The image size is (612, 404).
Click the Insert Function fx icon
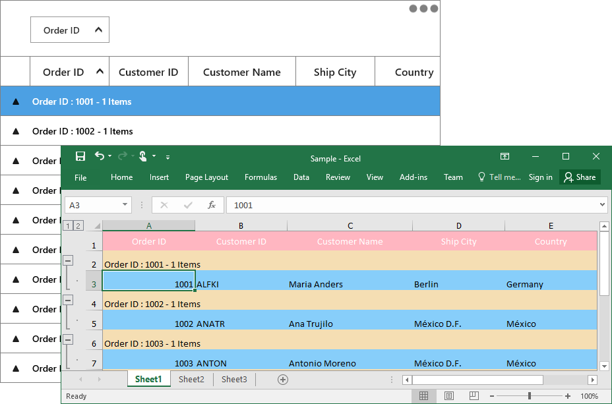pyautogui.click(x=212, y=205)
